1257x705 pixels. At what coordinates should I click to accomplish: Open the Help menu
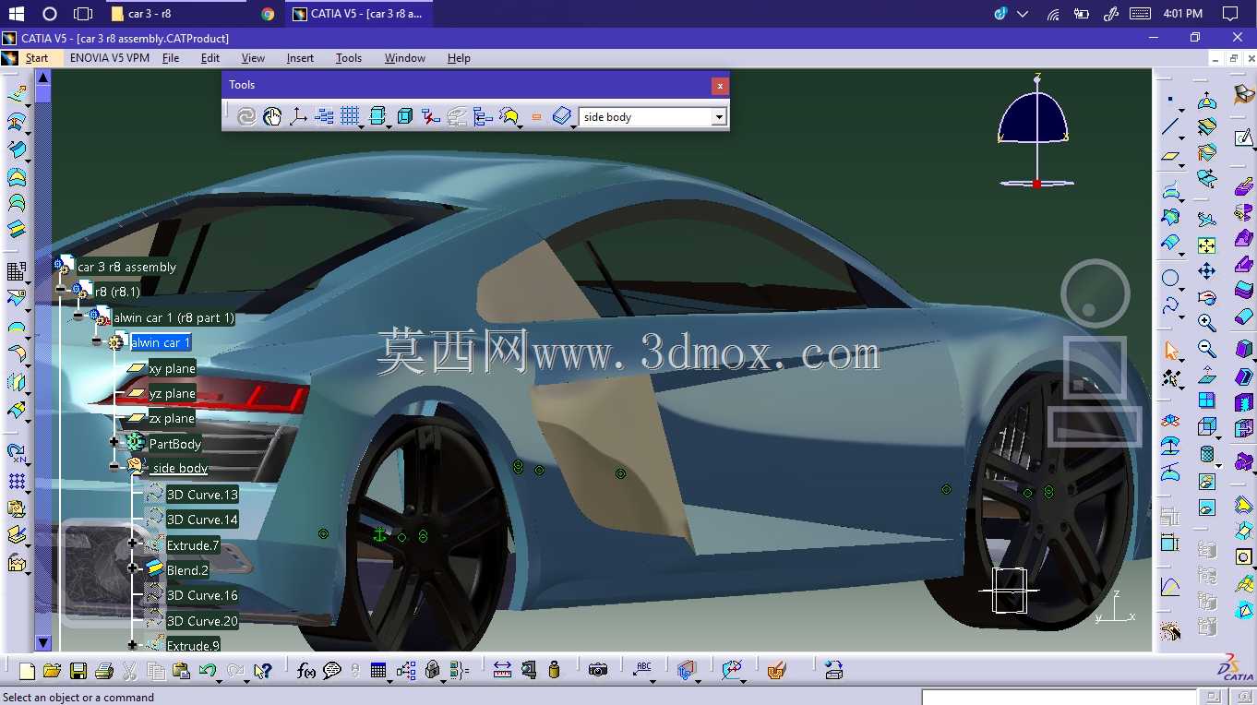(459, 58)
